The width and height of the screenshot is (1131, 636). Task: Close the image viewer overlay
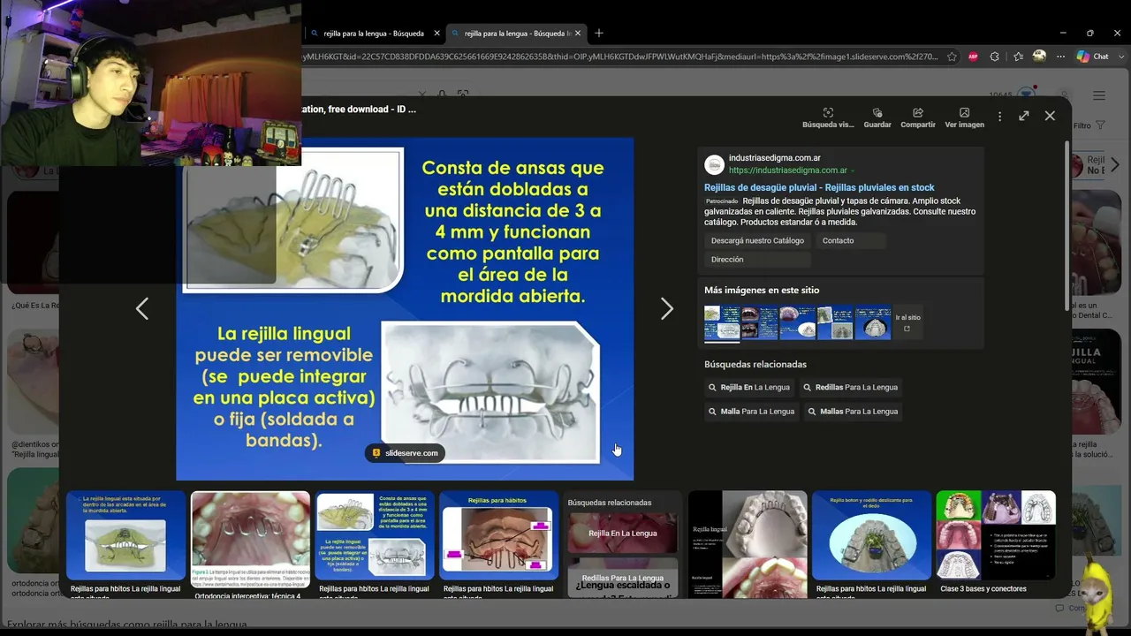click(1050, 116)
